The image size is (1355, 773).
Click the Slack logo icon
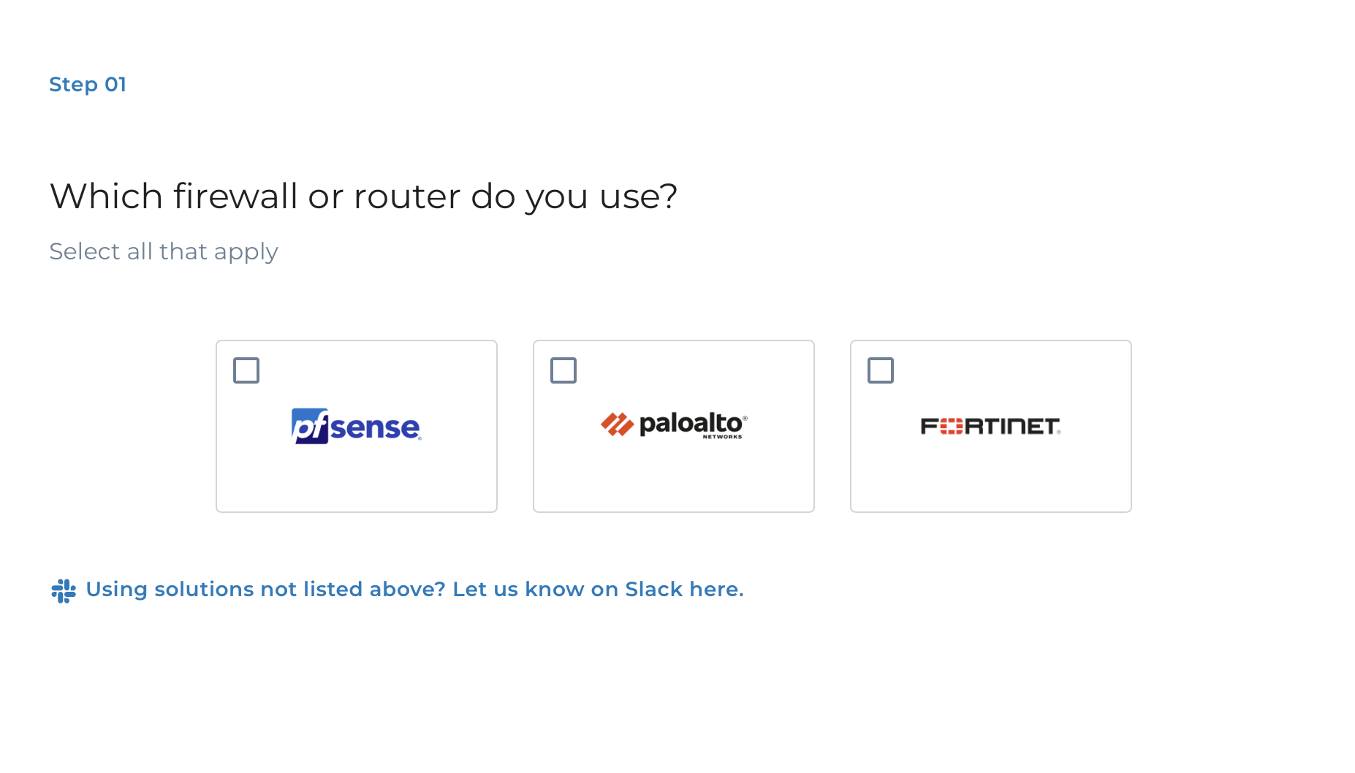pos(64,590)
